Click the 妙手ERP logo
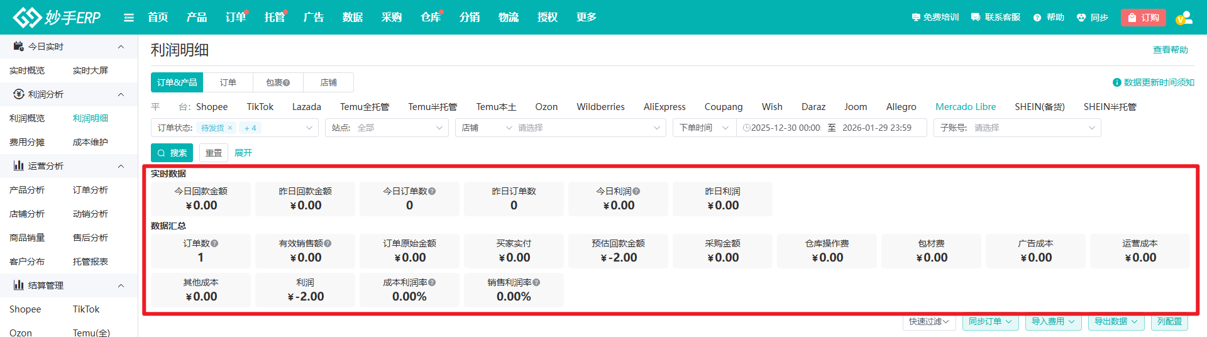1207x337 pixels. click(x=57, y=18)
